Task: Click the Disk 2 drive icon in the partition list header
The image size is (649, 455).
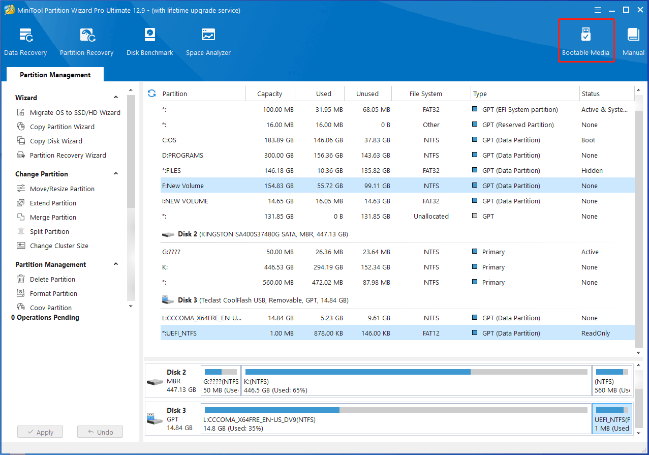Action: (168, 234)
